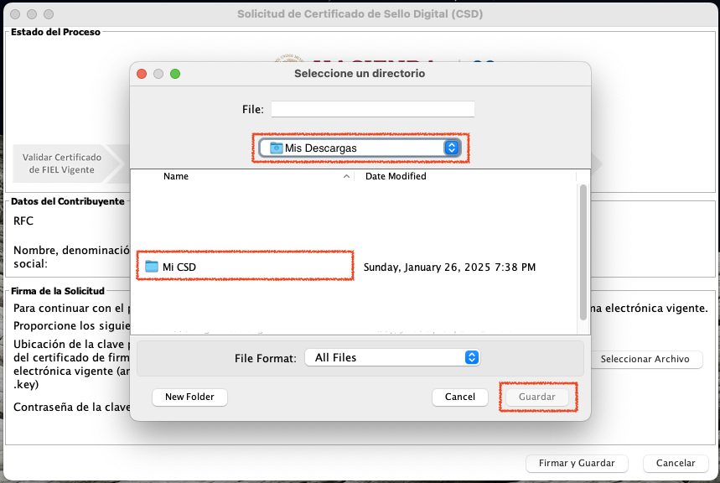
Task: Close the Seleccione un directorio dialog
Action: (x=142, y=74)
